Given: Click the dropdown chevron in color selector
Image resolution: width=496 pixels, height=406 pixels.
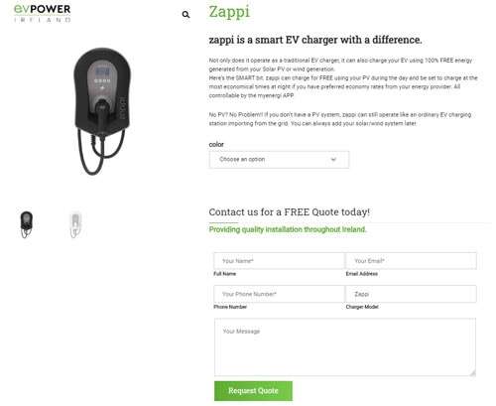Looking at the screenshot, I should pos(333,160).
